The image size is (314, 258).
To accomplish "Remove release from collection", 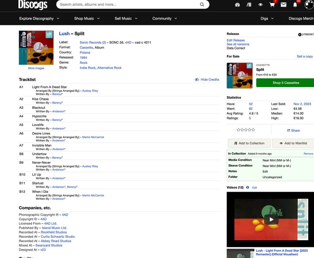I will point(308,154).
